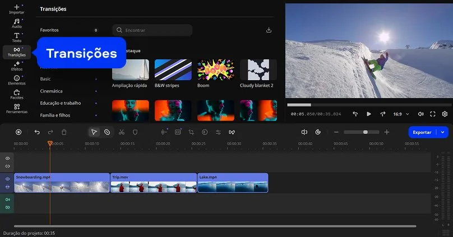Select the scissors cut tool
The height and width of the screenshot is (237, 453).
[x=121, y=132]
